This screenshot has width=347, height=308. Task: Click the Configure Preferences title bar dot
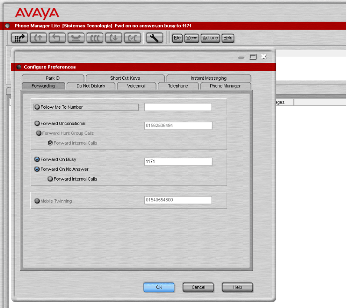[19, 67]
